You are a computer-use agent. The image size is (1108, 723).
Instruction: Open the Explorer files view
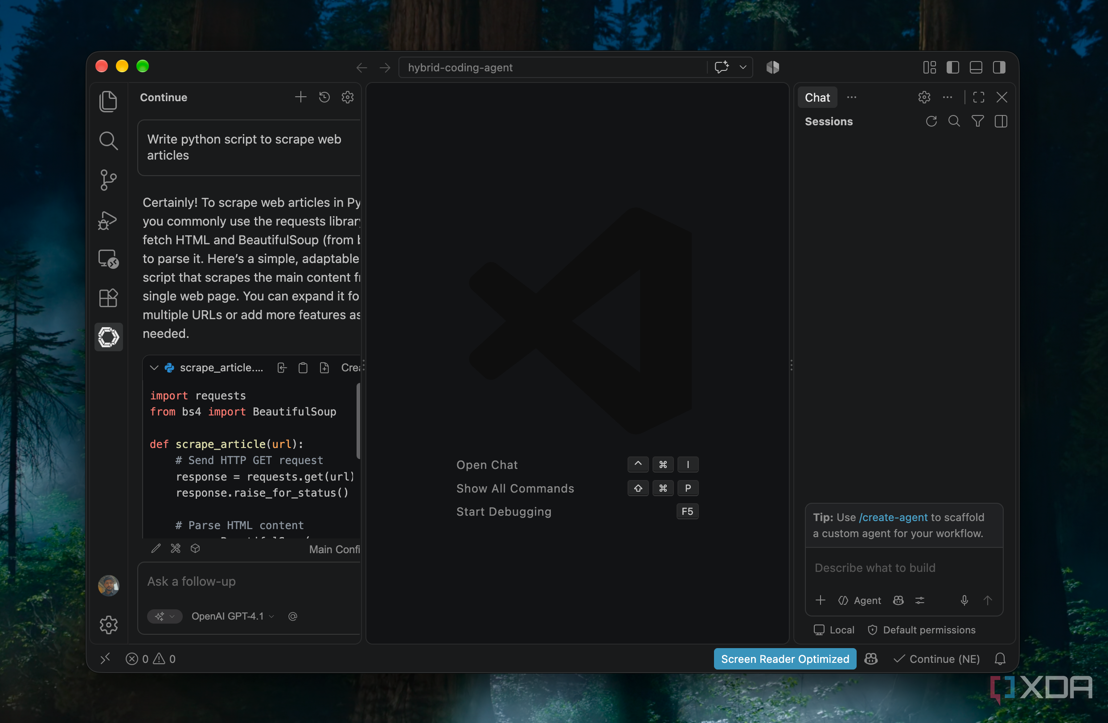pos(108,101)
